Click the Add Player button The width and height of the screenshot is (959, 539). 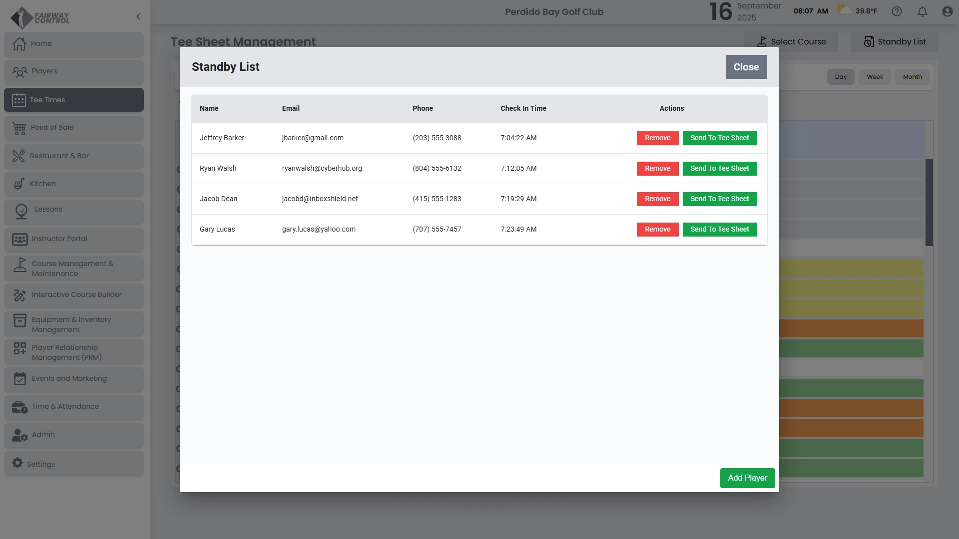747,478
